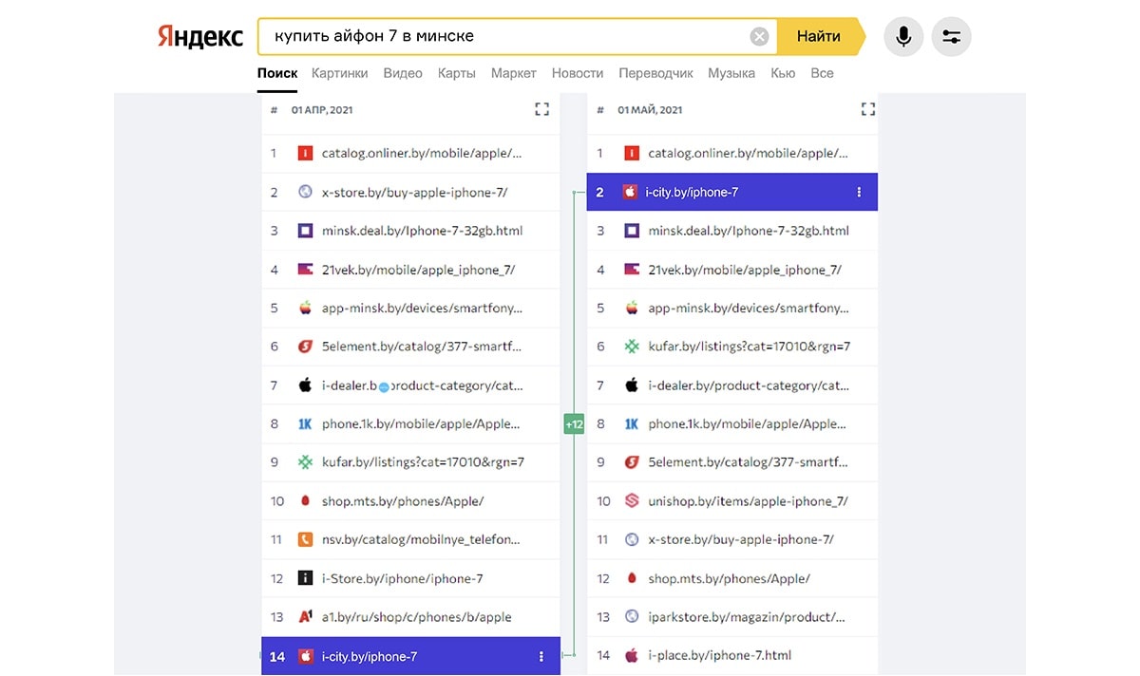Open minsk.deal.by/Iphone-7-32gb.html in May list

coord(749,231)
